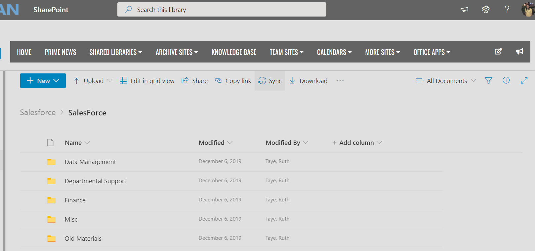The image size is (535, 251).
Task: Click the SalesForce current breadcrumb title
Action: (87, 113)
